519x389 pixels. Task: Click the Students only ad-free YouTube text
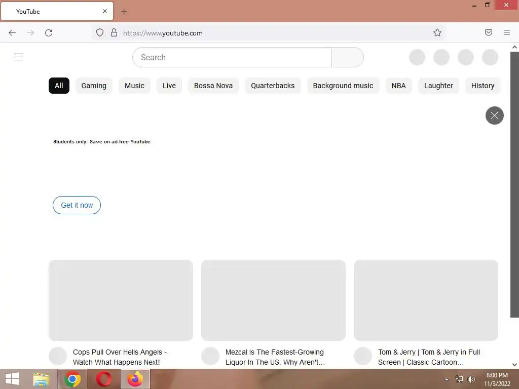click(x=101, y=142)
